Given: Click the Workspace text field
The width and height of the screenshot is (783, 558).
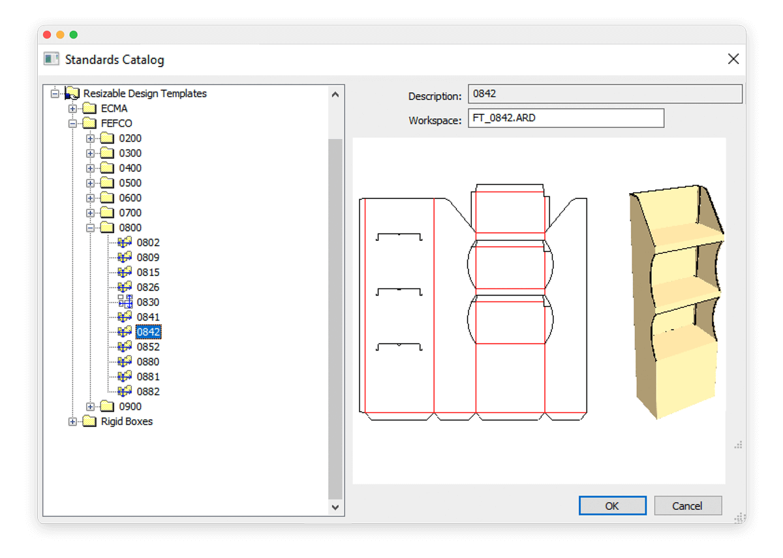Looking at the screenshot, I should 566,119.
